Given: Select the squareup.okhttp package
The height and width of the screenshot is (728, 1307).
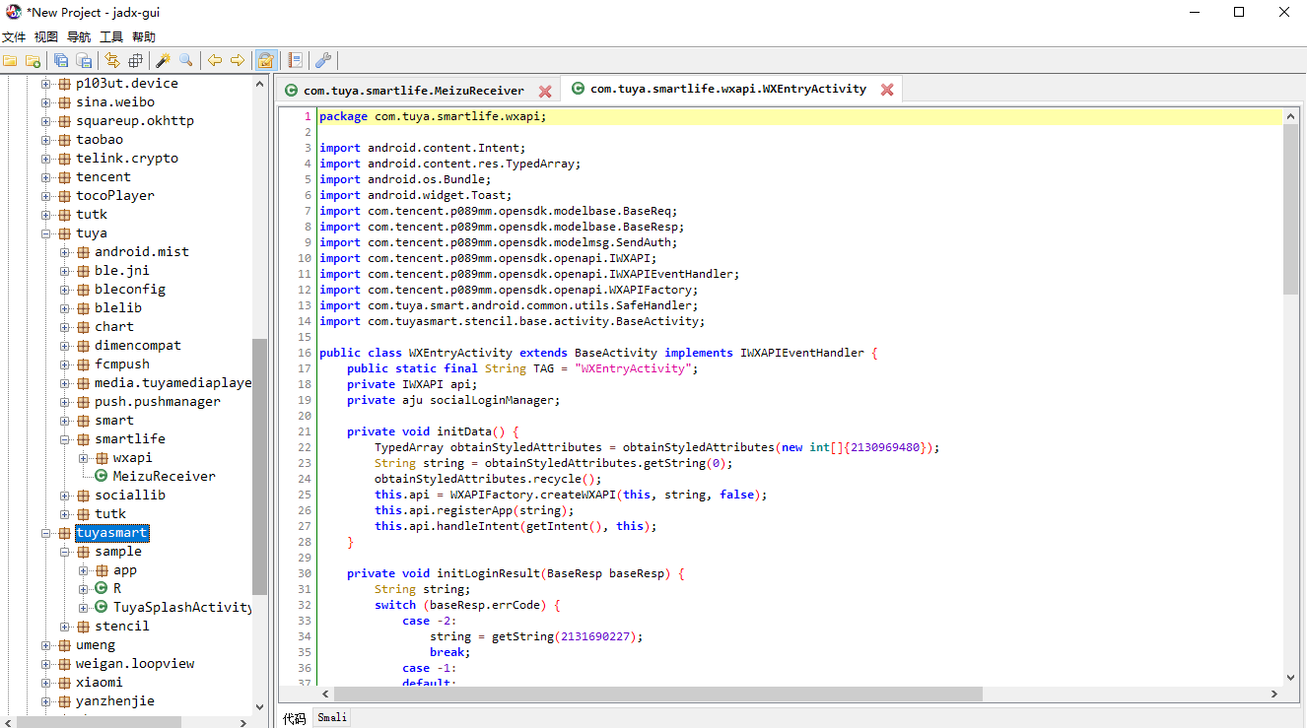Looking at the screenshot, I should click(x=134, y=121).
